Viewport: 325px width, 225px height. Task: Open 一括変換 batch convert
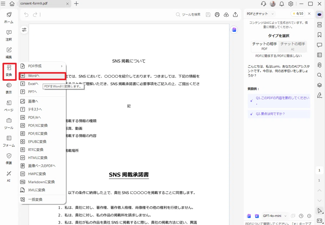pos(42,200)
